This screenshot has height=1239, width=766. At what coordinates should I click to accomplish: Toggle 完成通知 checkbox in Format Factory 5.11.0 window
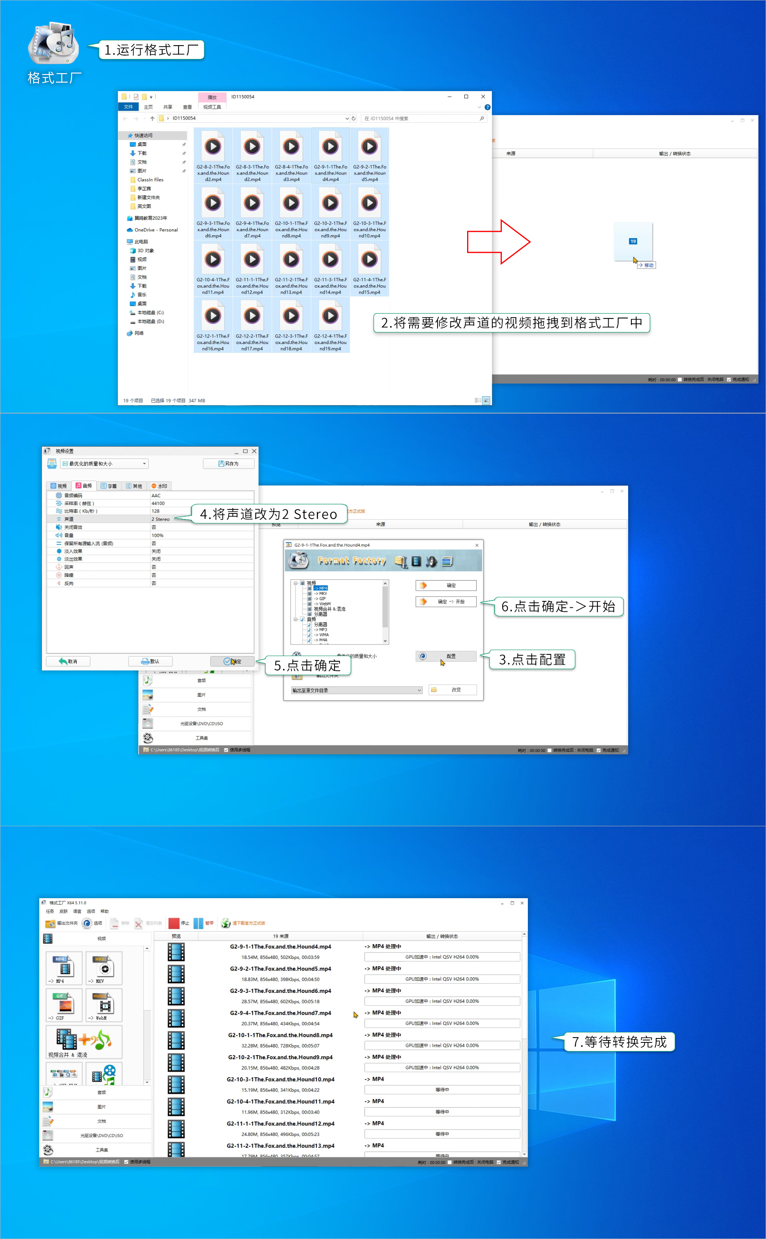[x=499, y=1163]
